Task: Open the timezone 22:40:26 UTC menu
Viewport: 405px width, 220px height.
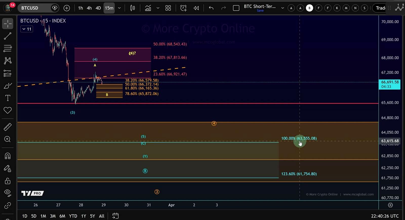Action: [x=385, y=216]
